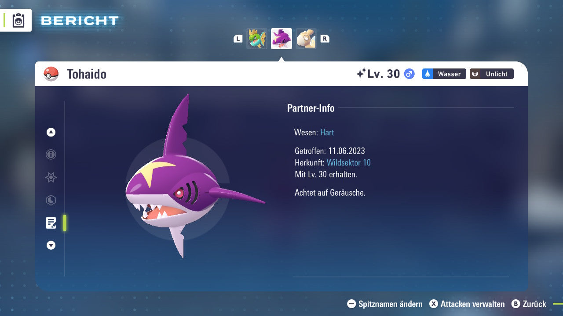This screenshot has height=316, width=563.
Task: Switch to the sheep Pokémon tab
Action: 306,39
